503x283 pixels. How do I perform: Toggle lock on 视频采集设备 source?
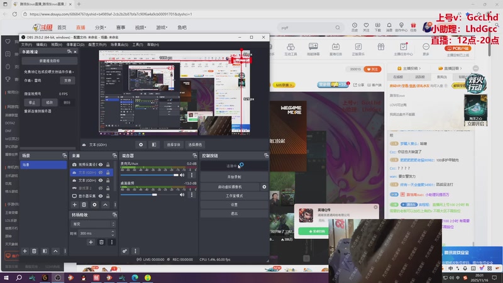click(108, 165)
